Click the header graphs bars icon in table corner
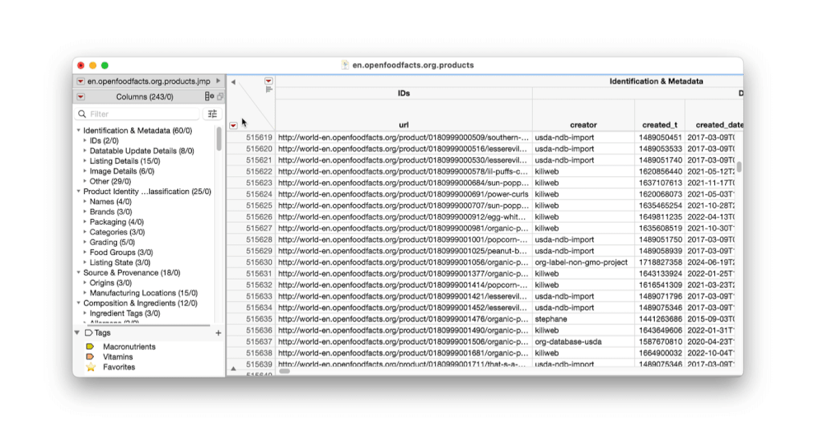This screenshot has height=441, width=823. pyautogui.click(x=269, y=90)
